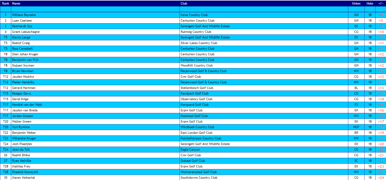Click the +4 score cell
Image resolution: width=386 pixels, height=180 pixels.
[x=381, y=15]
